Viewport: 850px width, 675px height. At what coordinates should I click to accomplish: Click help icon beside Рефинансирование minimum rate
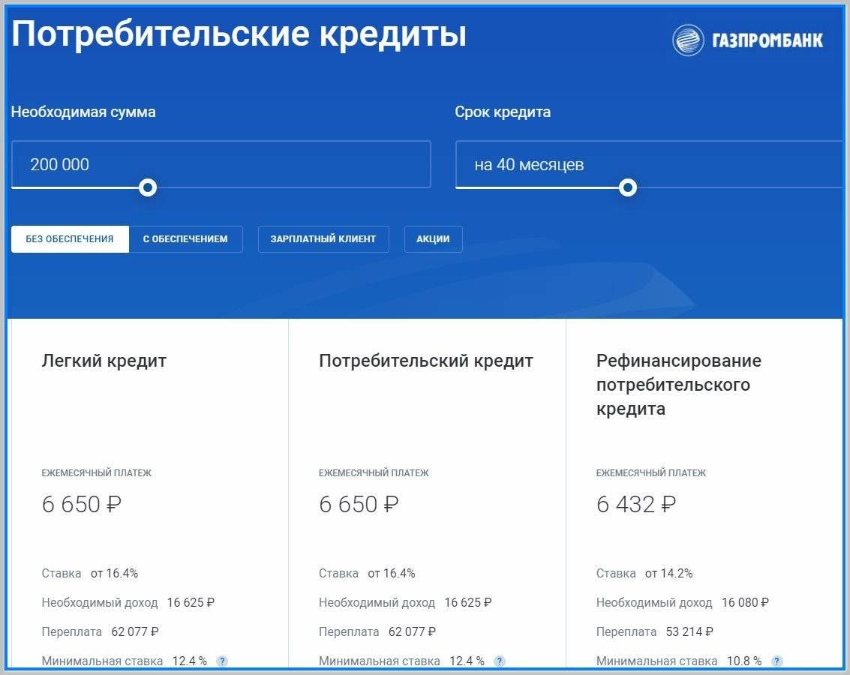(x=777, y=661)
